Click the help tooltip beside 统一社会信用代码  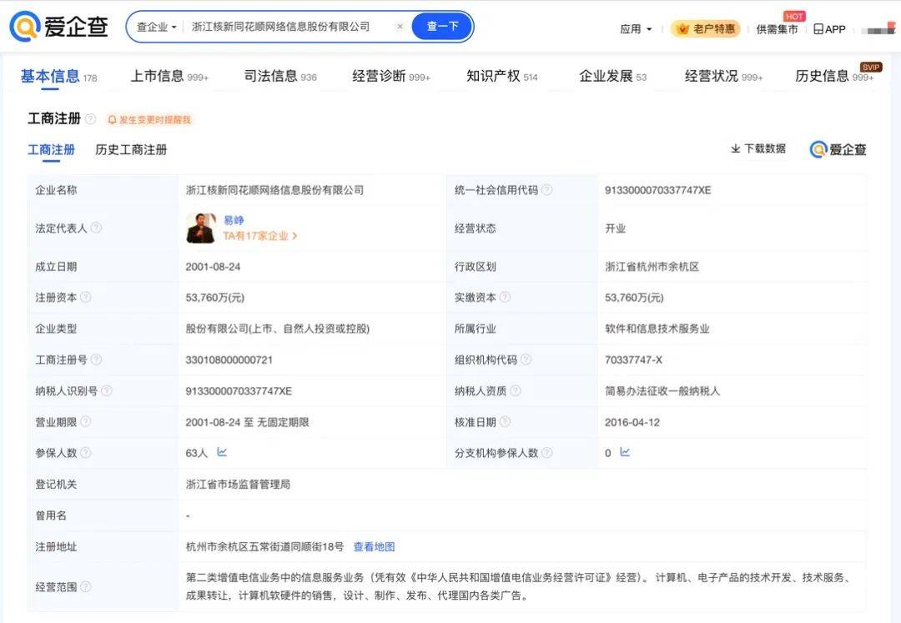point(547,189)
